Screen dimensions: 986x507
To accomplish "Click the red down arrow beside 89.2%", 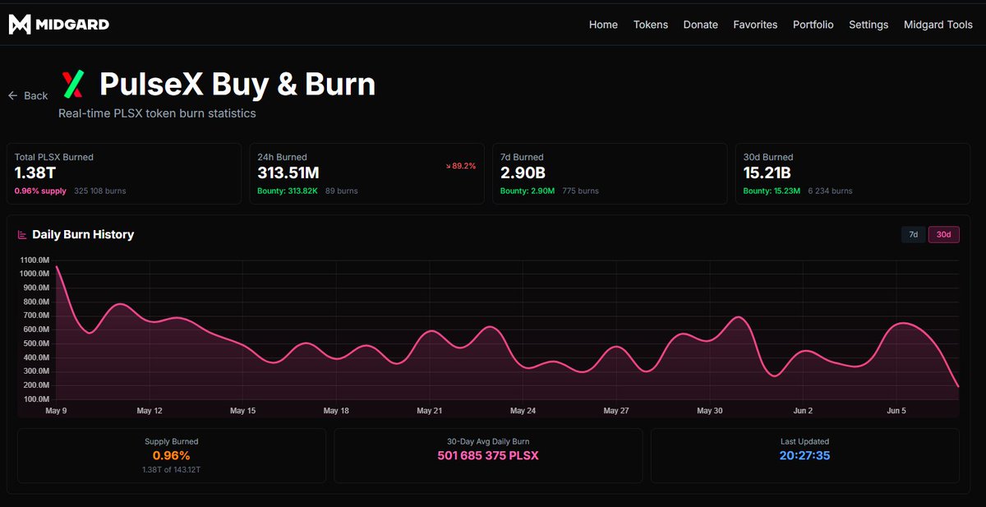I will pyautogui.click(x=449, y=166).
